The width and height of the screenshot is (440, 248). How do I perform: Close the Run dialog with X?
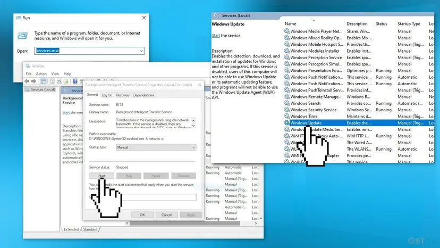click(144, 18)
